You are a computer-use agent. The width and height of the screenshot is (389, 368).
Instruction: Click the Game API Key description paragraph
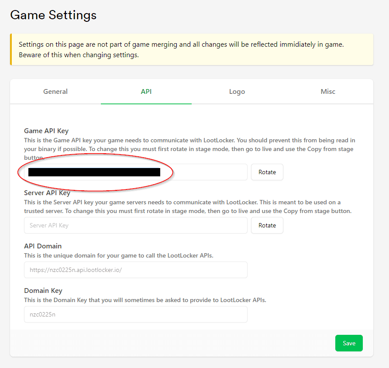[x=189, y=149]
